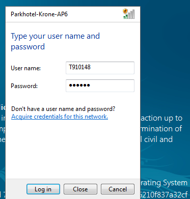Focus the User name field containing T910148
Image resolution: width=190 pixels, height=199 pixels.
pos(100,68)
